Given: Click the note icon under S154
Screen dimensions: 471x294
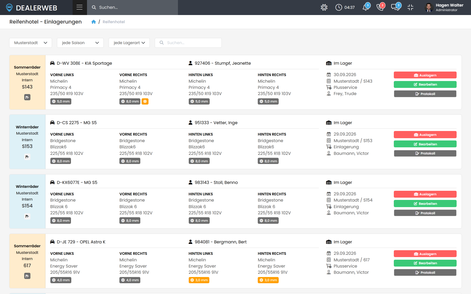Looking at the screenshot, I should [27, 216].
